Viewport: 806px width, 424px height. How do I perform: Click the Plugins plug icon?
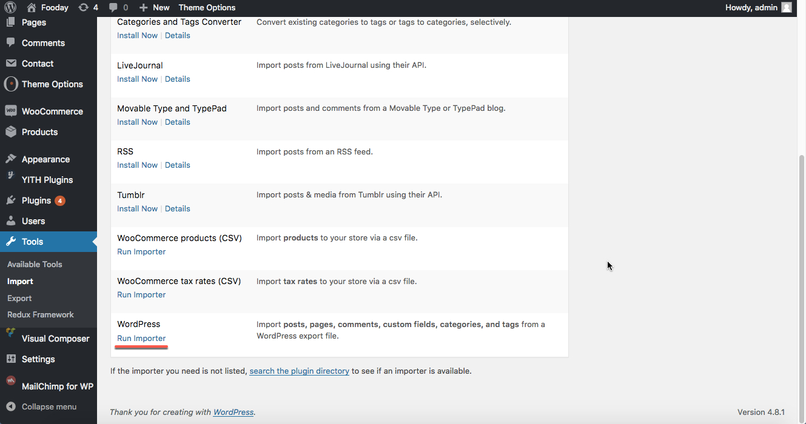[x=11, y=200]
